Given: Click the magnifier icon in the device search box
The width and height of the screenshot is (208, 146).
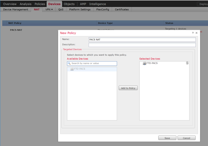Looking at the screenshot, I should click(69, 63).
